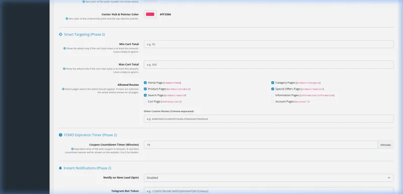403x194 pixels.
Task: Enable the Account Pages route checkbox
Action: [x=273, y=102]
